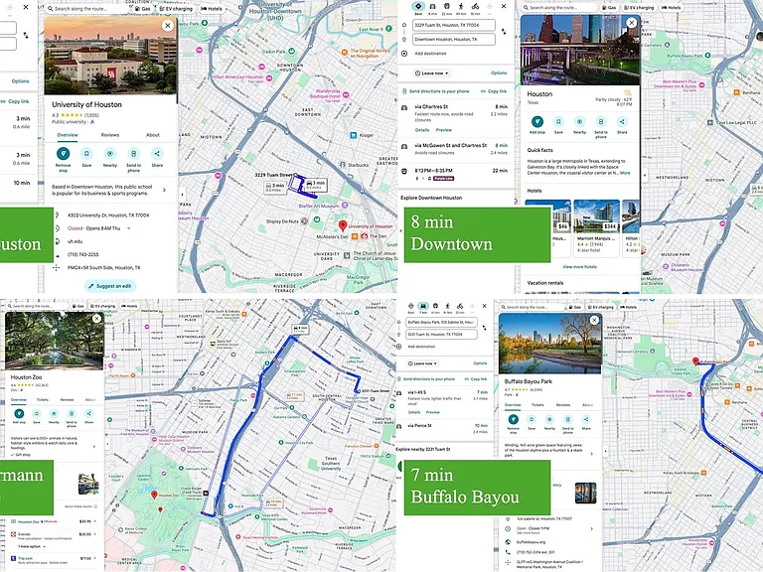Toggle Gas filter on University of Houston map

143,9
